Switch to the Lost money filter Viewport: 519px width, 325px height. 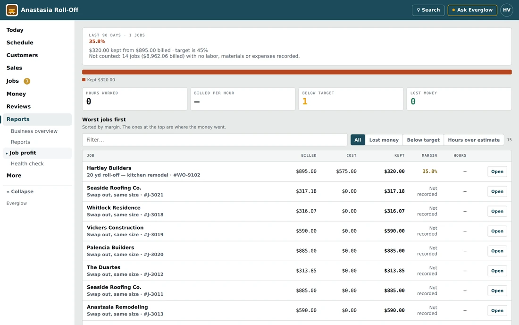(384, 140)
